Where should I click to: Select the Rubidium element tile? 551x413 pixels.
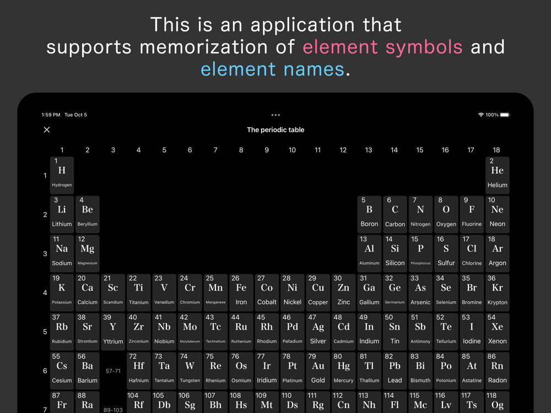point(62,332)
